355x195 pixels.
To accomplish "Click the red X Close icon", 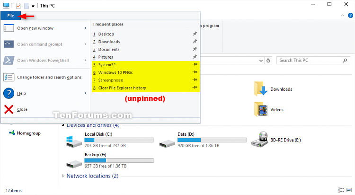I will [x=9, y=109].
